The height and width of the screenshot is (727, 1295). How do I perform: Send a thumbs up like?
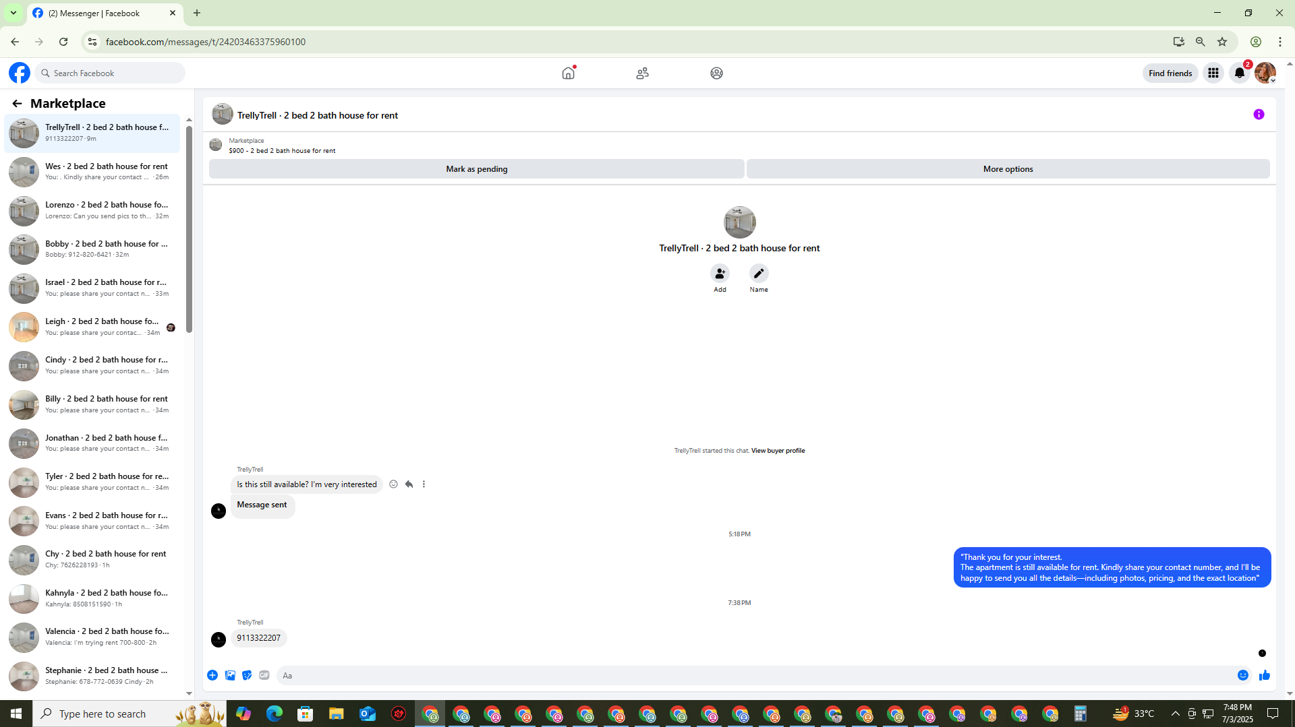click(x=1265, y=675)
